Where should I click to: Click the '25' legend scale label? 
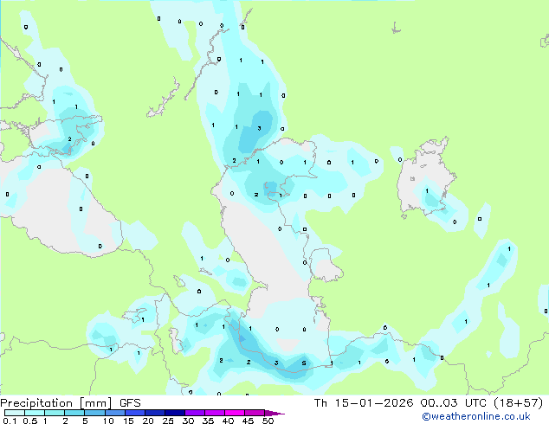[x=168, y=421]
